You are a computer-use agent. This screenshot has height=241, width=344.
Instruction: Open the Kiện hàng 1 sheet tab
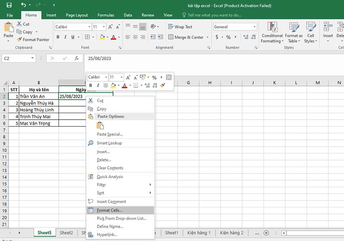199,233
